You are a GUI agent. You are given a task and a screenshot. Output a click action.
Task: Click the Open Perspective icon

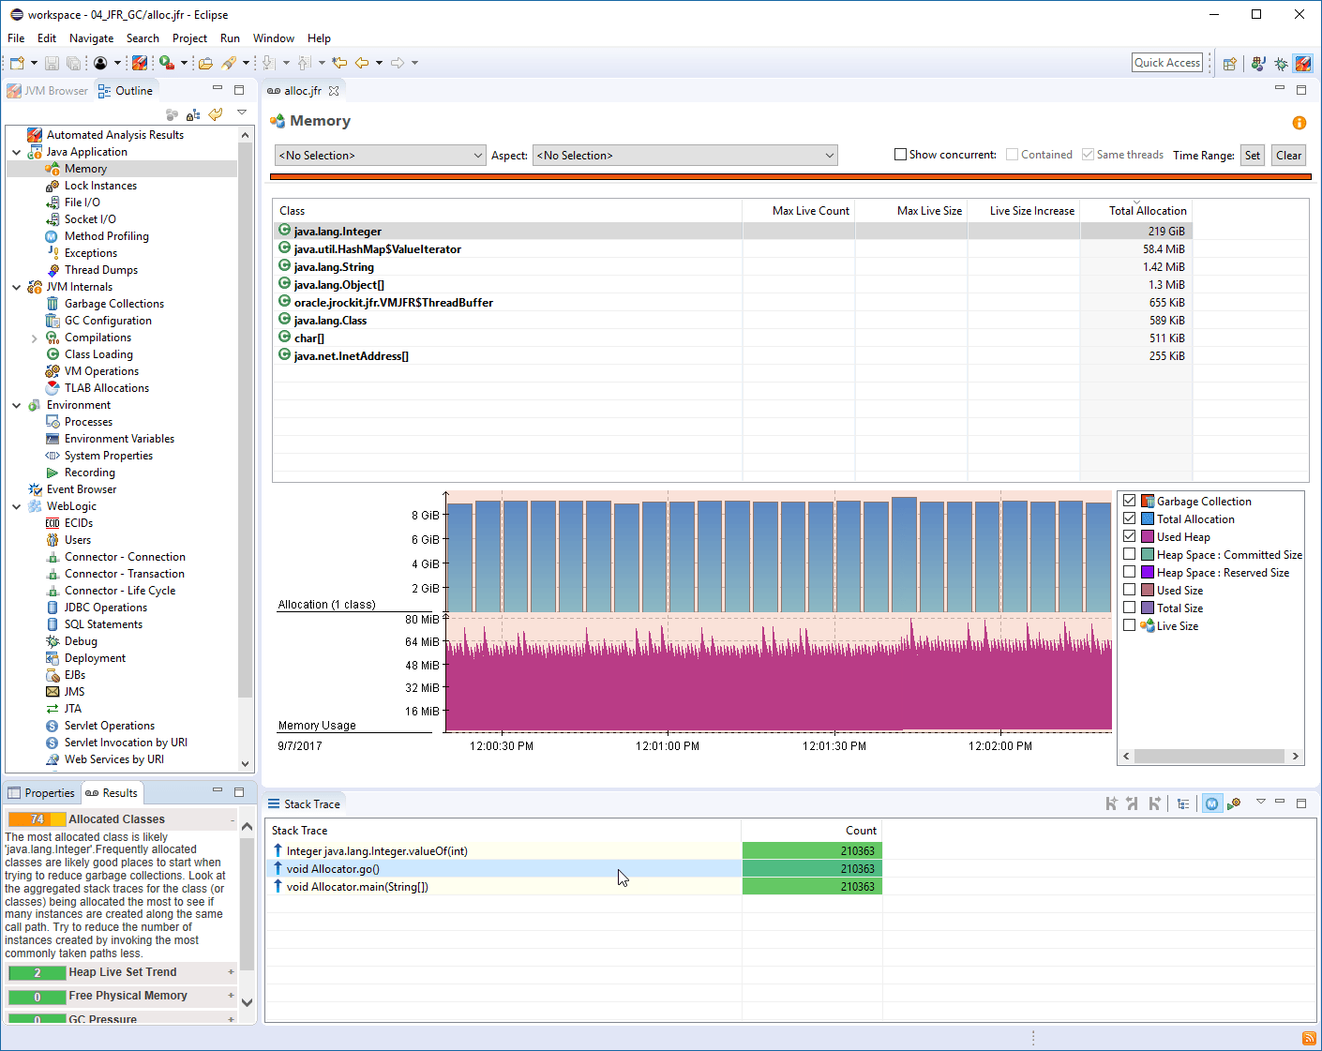(x=1230, y=64)
